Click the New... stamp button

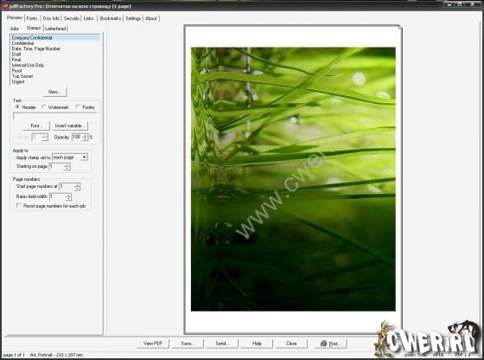point(54,92)
